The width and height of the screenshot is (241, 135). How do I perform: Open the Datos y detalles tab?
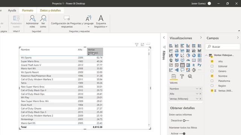point(50,10)
